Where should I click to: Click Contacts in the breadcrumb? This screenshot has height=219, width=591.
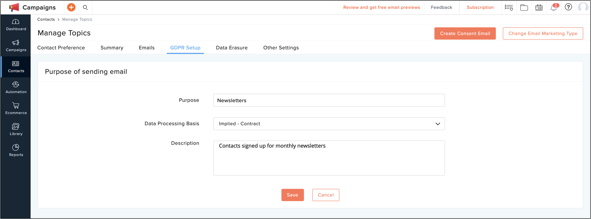pyautogui.click(x=46, y=19)
